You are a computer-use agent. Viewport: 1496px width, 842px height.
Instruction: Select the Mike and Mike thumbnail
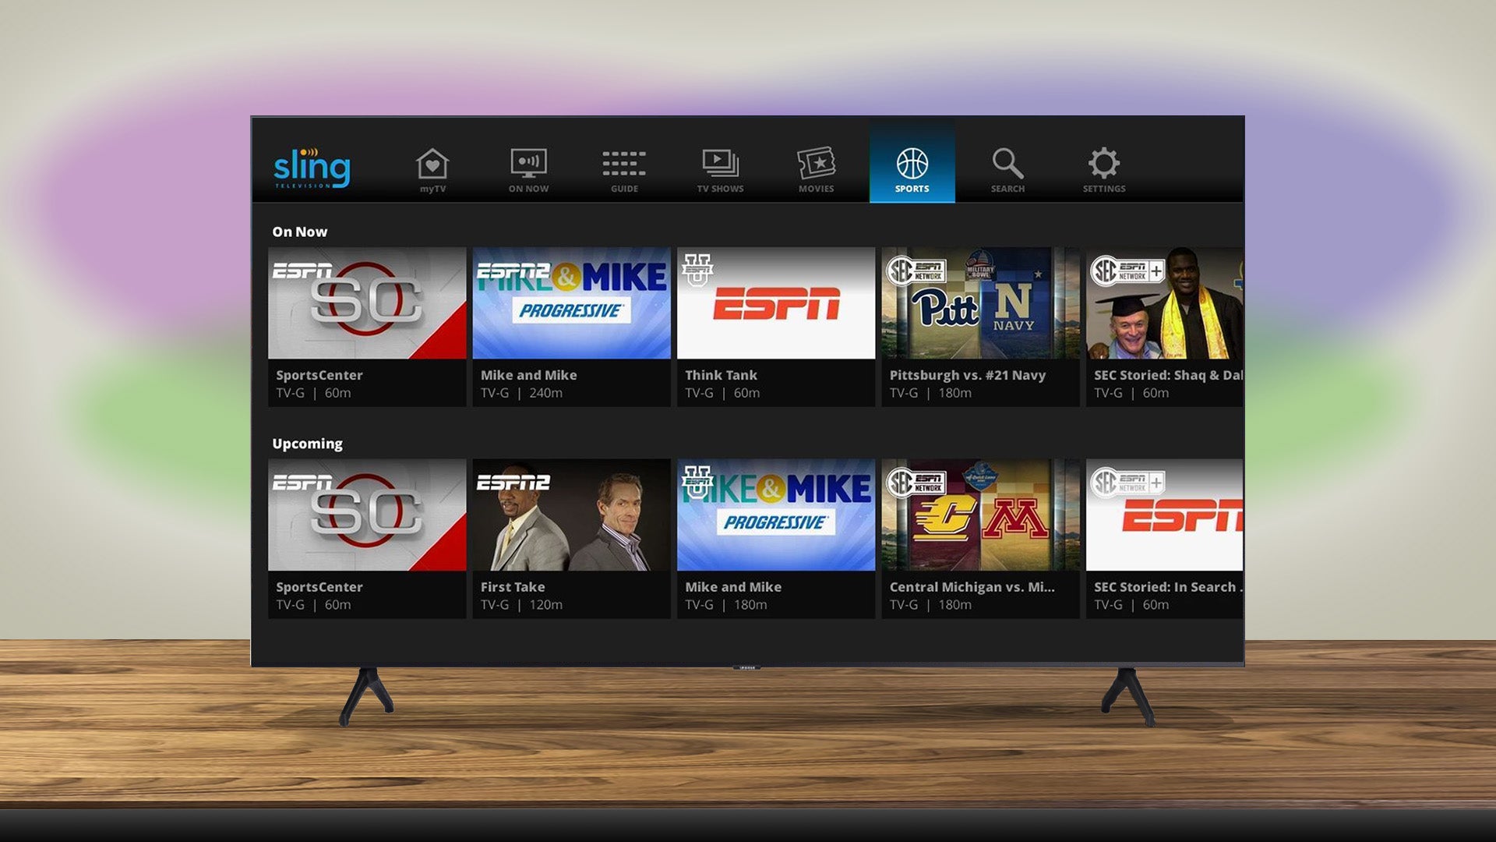(570, 306)
